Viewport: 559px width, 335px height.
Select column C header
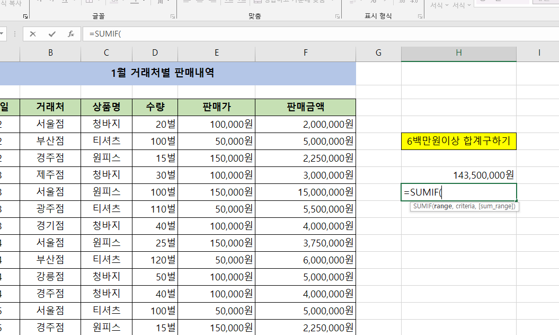point(107,53)
